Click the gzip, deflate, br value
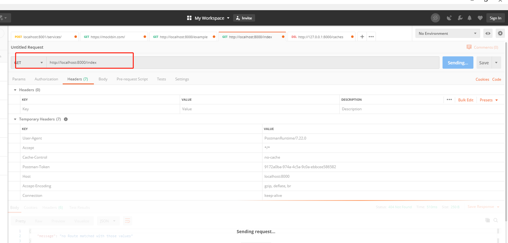The width and height of the screenshot is (508, 243). click(278, 186)
